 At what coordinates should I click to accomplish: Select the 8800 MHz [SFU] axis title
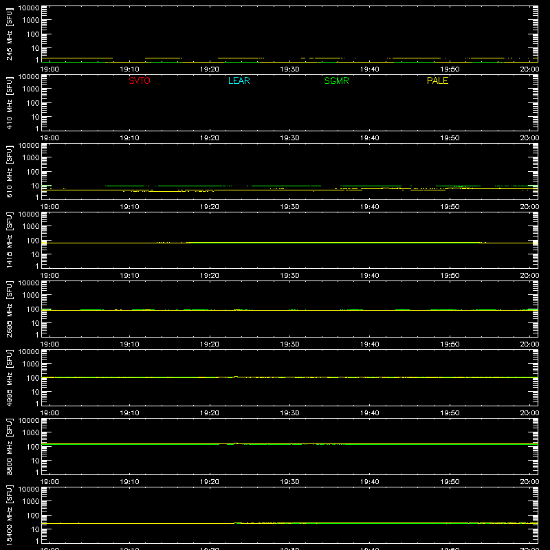coord(9,447)
